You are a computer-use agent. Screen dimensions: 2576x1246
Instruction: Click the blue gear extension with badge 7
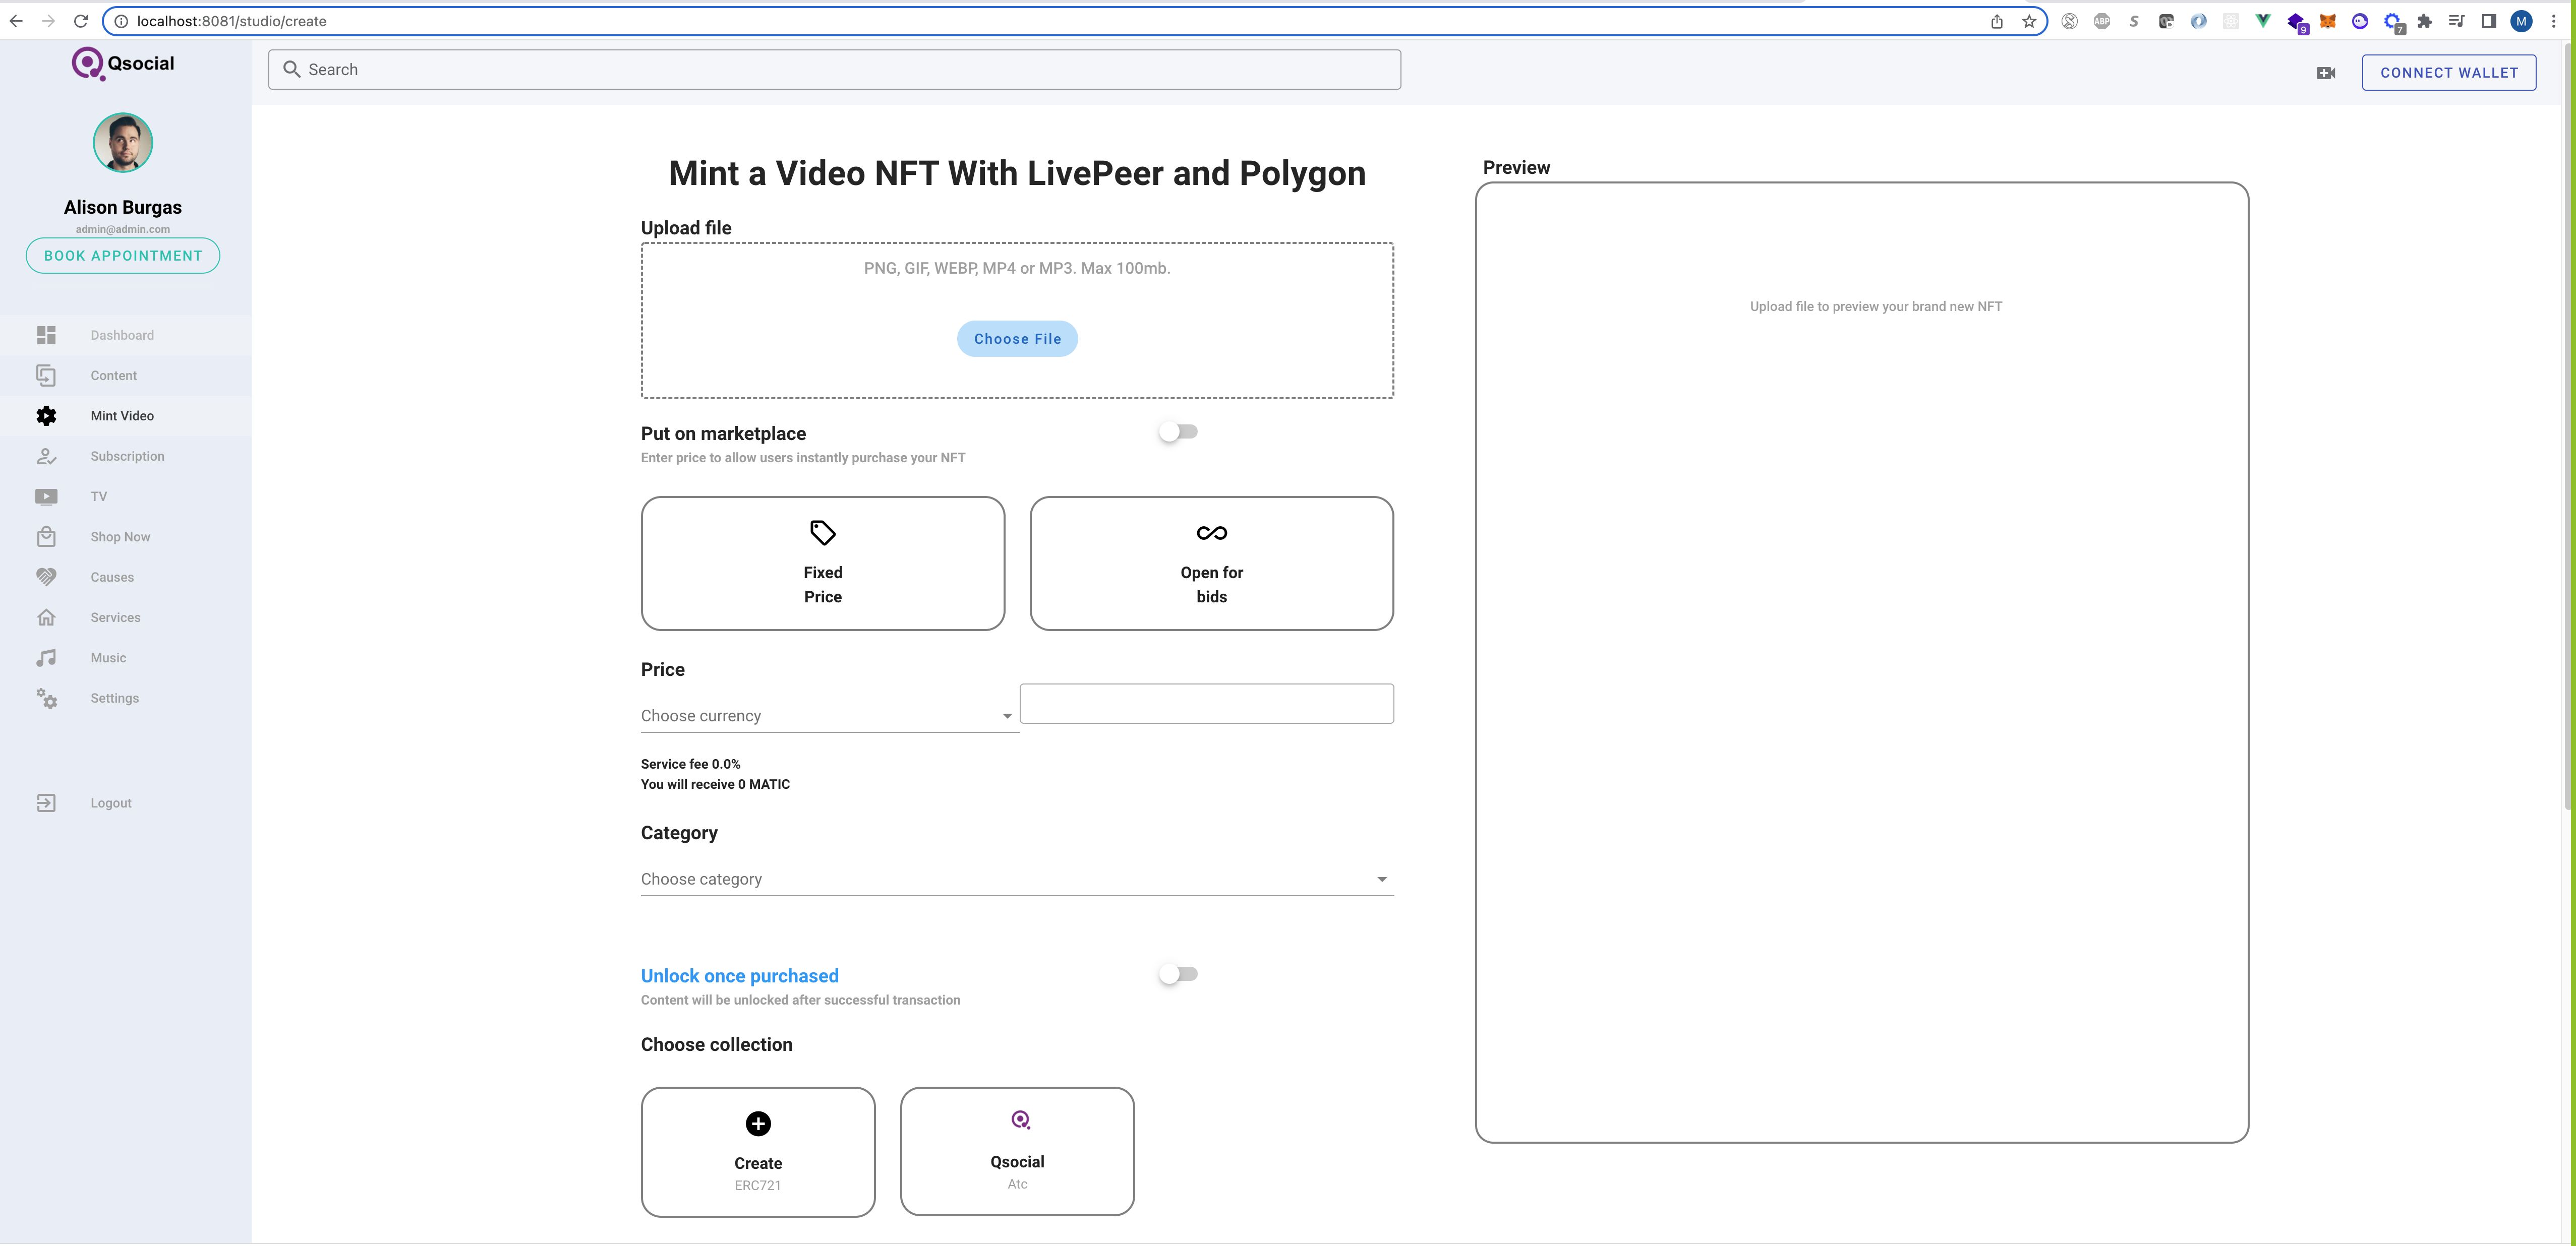(2393, 22)
